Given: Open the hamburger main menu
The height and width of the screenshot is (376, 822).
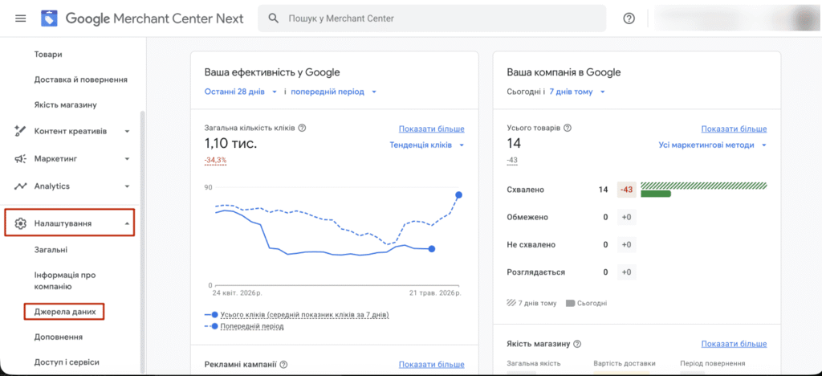Looking at the screenshot, I should point(20,18).
